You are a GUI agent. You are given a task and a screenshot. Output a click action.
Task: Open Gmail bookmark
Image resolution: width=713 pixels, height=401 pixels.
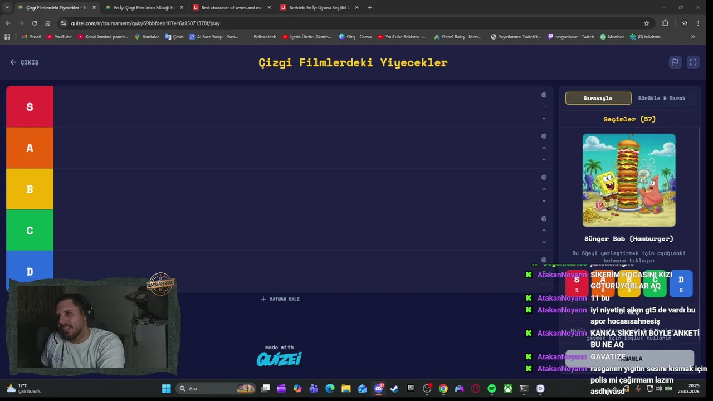(31, 37)
